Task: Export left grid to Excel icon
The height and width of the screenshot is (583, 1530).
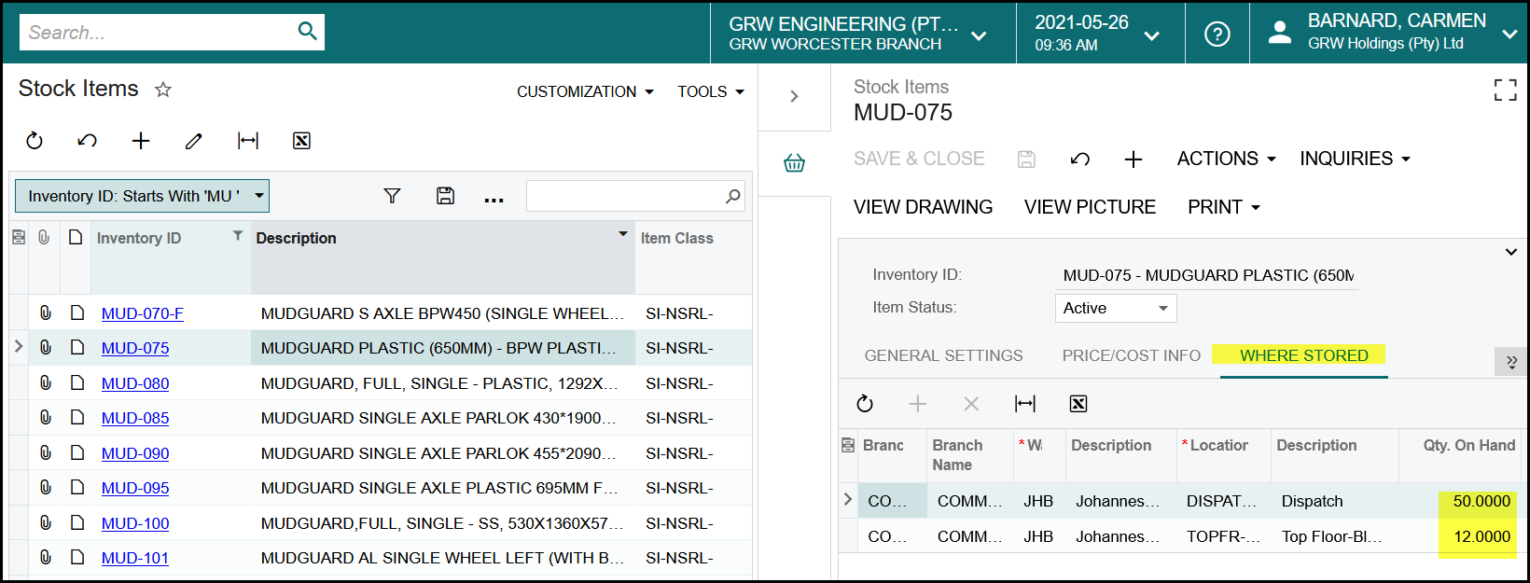Action: pyautogui.click(x=301, y=141)
